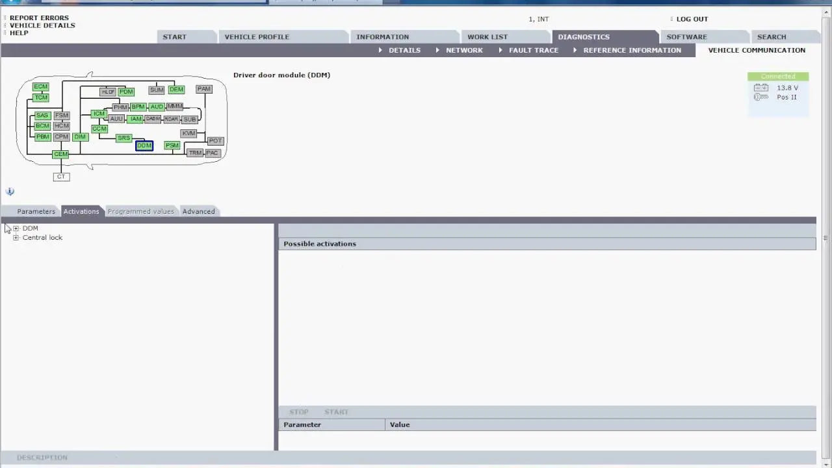The width and height of the screenshot is (832, 468).
Task: Click the Connected status indicator
Action: pyautogui.click(x=777, y=76)
